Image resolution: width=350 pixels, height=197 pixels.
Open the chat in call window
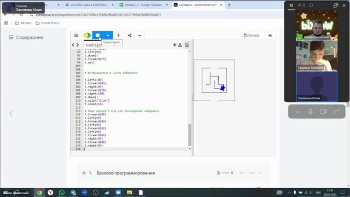(x=311, y=5)
